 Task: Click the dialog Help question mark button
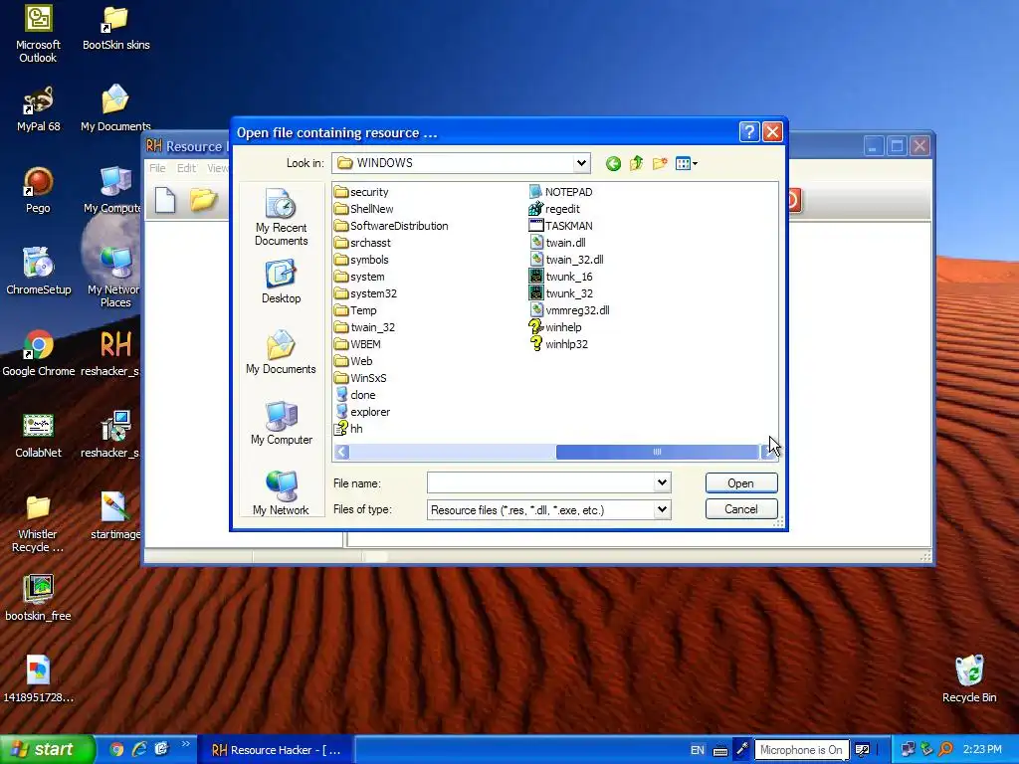pos(748,132)
